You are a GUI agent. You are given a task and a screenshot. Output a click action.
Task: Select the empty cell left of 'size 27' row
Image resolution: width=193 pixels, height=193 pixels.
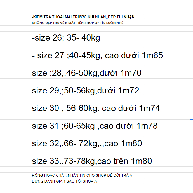(15, 55)
